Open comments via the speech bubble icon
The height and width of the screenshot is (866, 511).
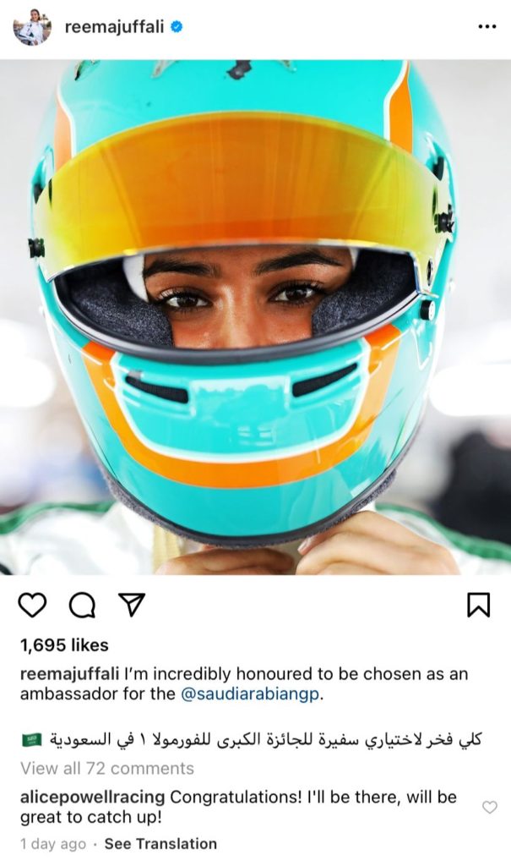click(82, 606)
